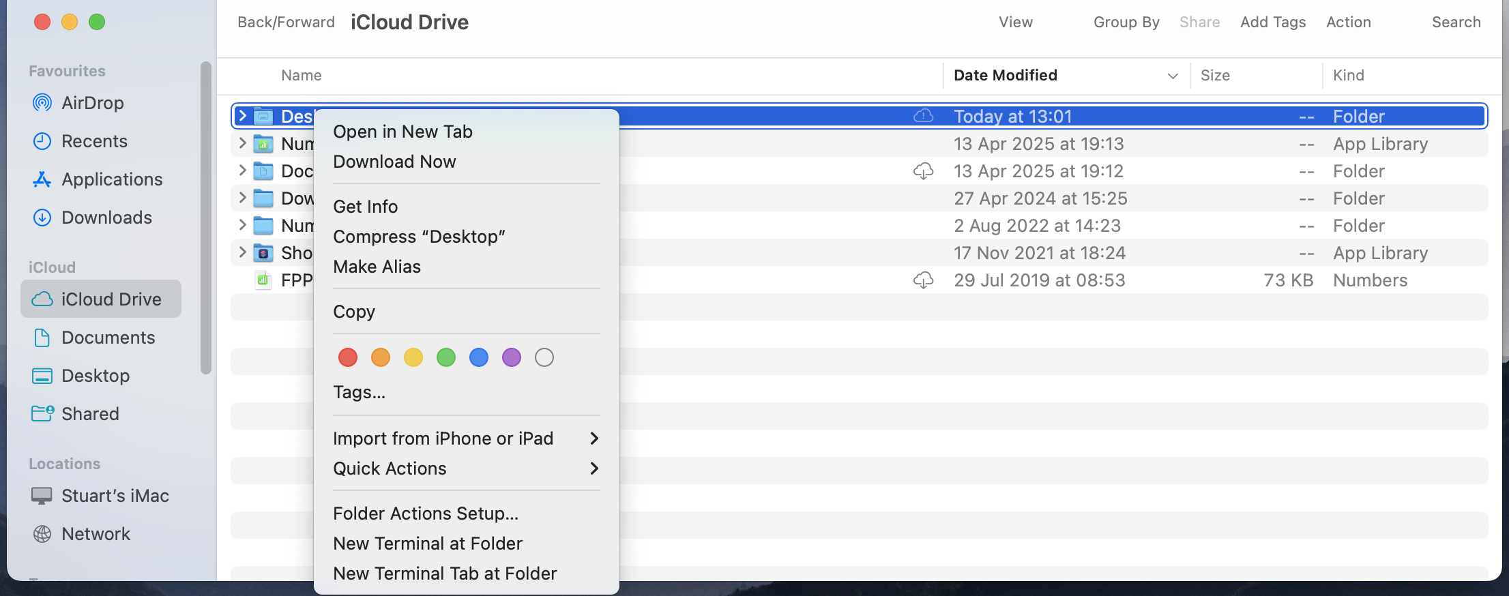Click the AirDrop icon in sidebar
The width and height of the screenshot is (1509, 596).
[42, 103]
